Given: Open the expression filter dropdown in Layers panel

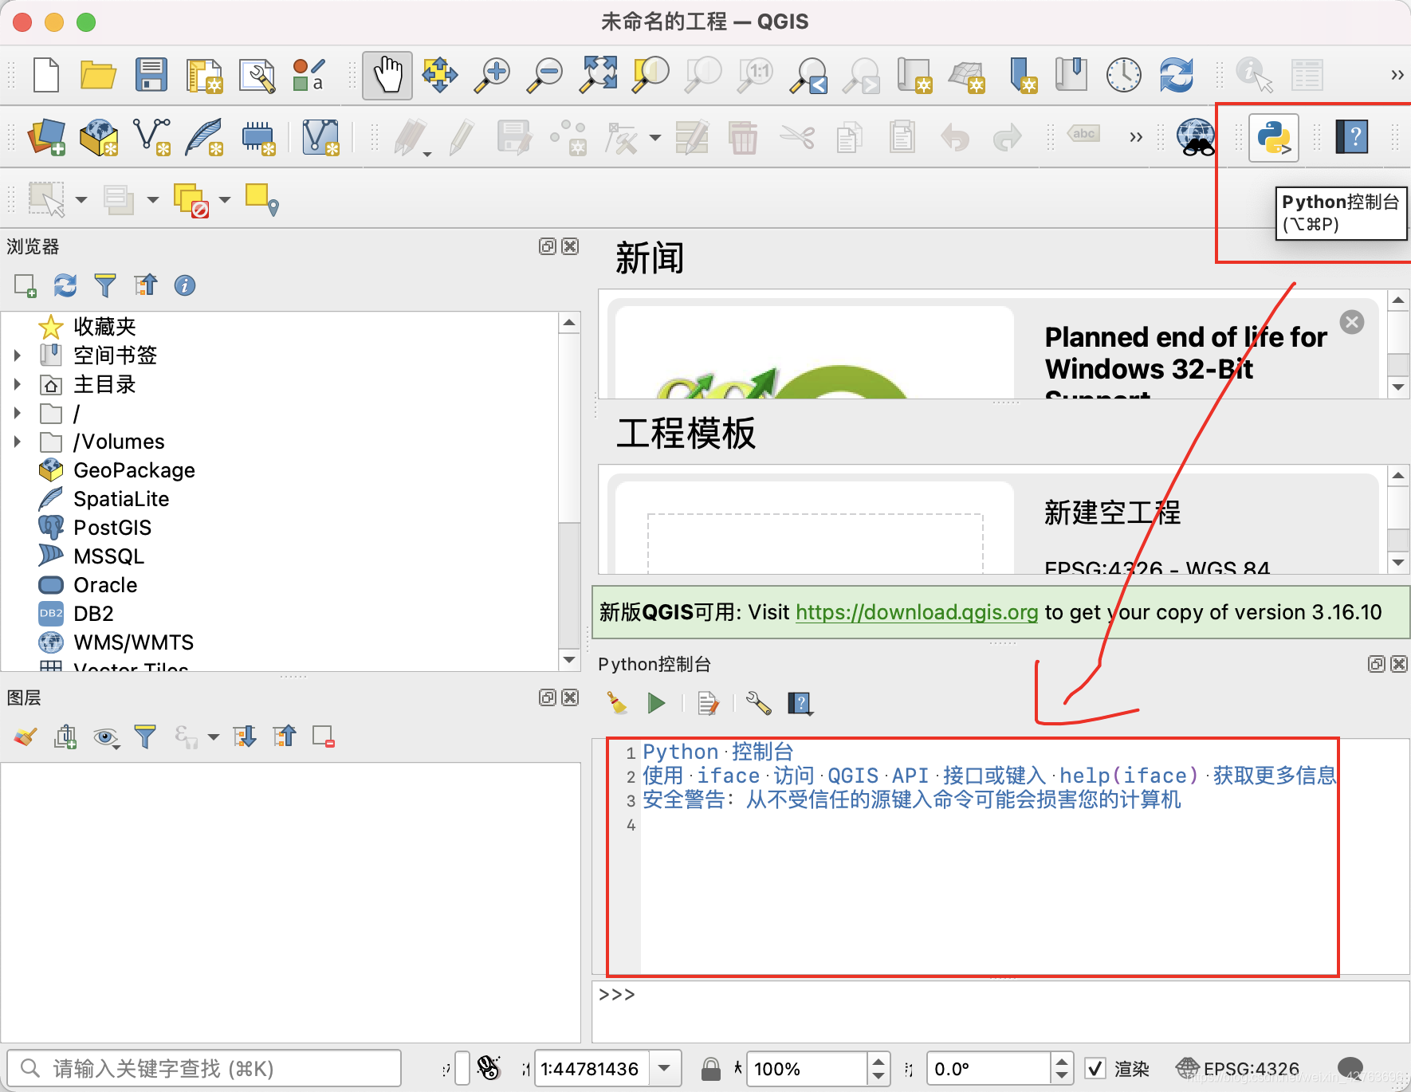Looking at the screenshot, I should click(214, 737).
